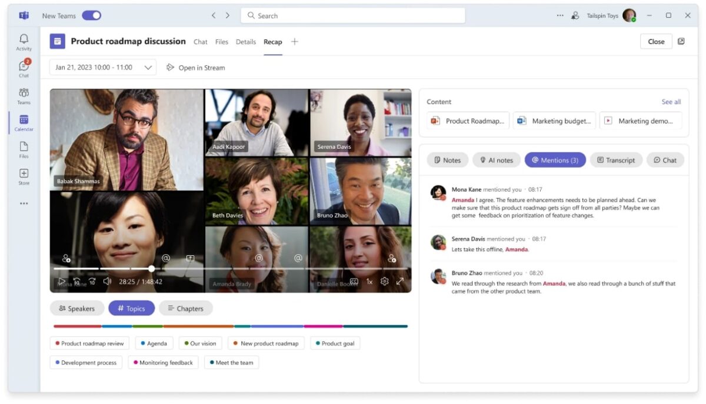The width and height of the screenshot is (706, 404).
Task: Click the back navigation chevron
Action: point(214,15)
